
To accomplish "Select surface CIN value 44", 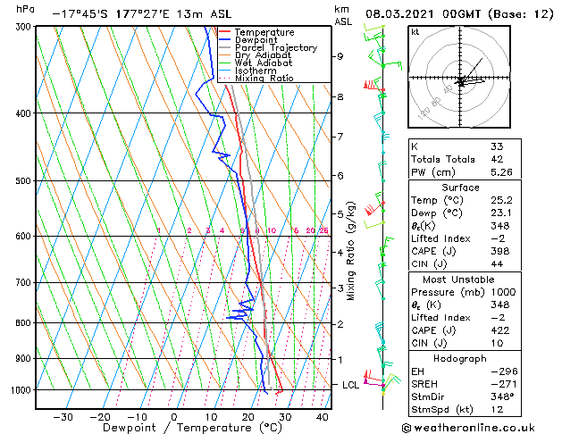I will click(x=497, y=264).
